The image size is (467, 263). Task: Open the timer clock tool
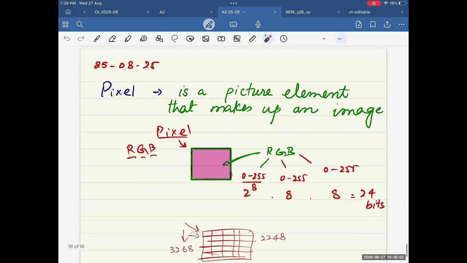283,39
